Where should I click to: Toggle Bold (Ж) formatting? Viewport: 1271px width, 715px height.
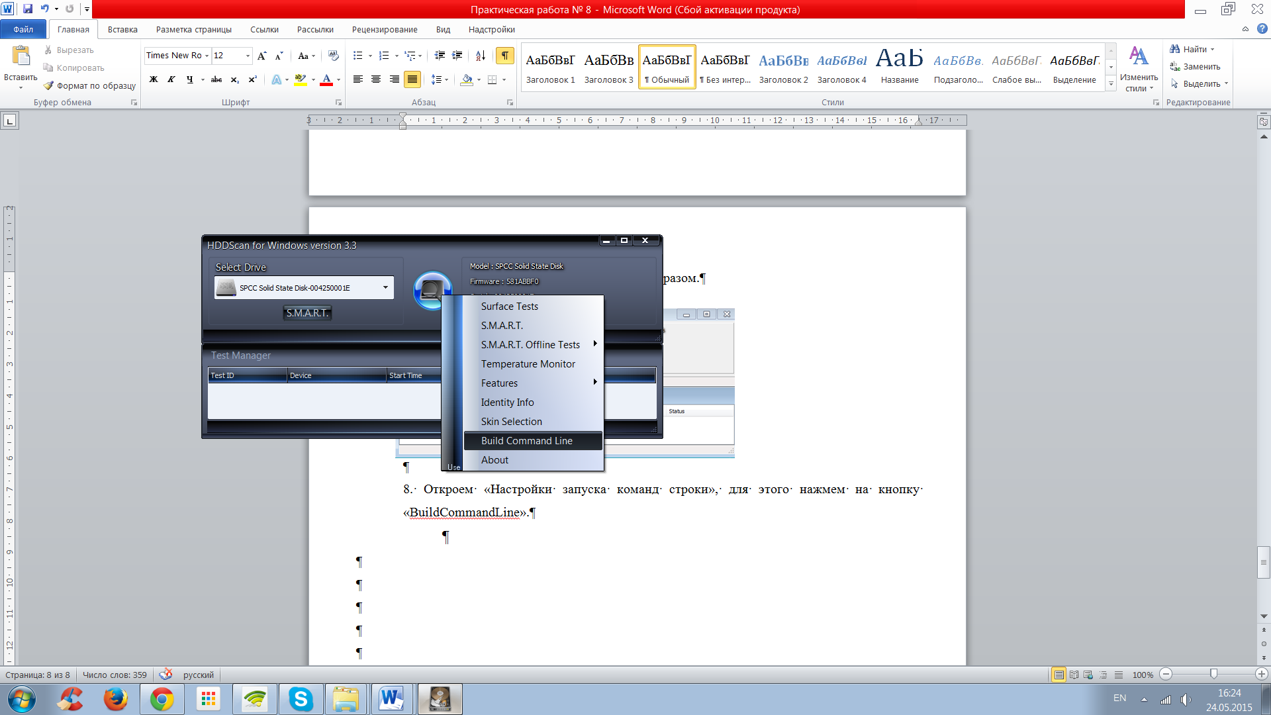point(154,79)
